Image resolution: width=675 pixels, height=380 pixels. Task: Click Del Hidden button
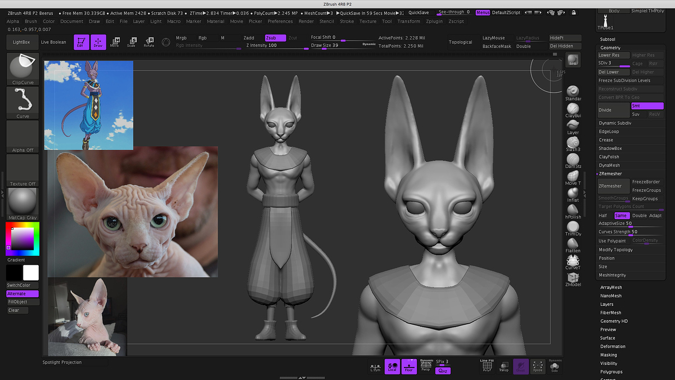[564, 46]
